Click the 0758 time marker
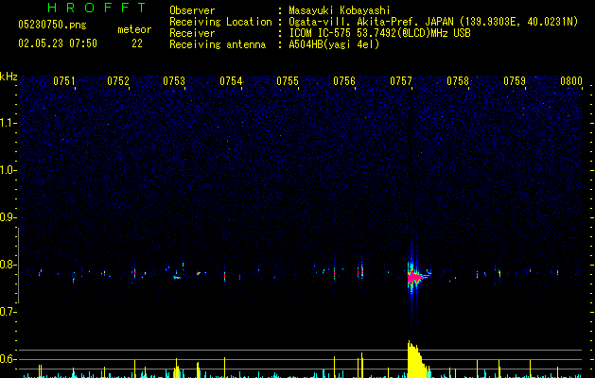Viewport: 595px width, 378px height. pos(458,81)
